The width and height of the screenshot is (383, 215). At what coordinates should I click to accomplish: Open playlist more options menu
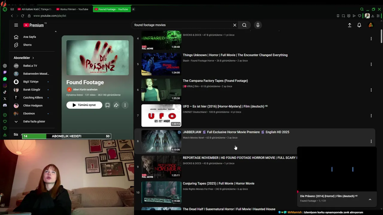pos(125,105)
